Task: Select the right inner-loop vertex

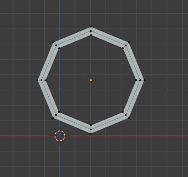Action: 136,80
